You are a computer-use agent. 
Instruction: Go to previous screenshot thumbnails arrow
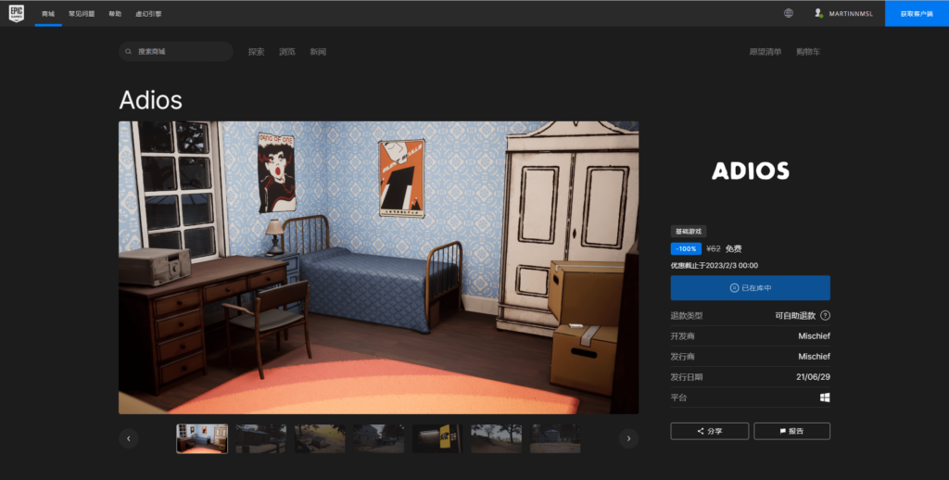[x=128, y=438]
